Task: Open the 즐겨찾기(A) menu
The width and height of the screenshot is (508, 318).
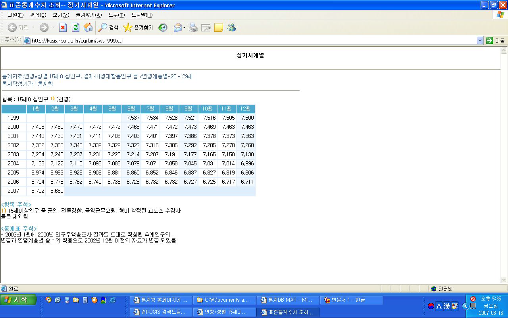Action: [89, 15]
